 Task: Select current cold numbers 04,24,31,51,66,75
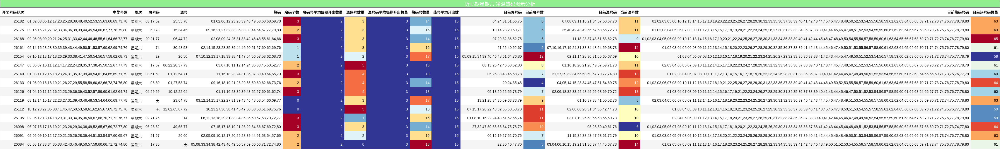pos(507,21)
